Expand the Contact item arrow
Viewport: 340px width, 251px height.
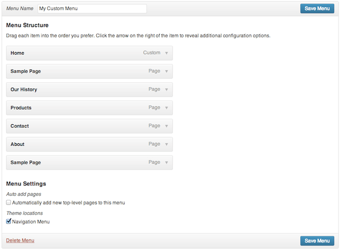pos(166,126)
